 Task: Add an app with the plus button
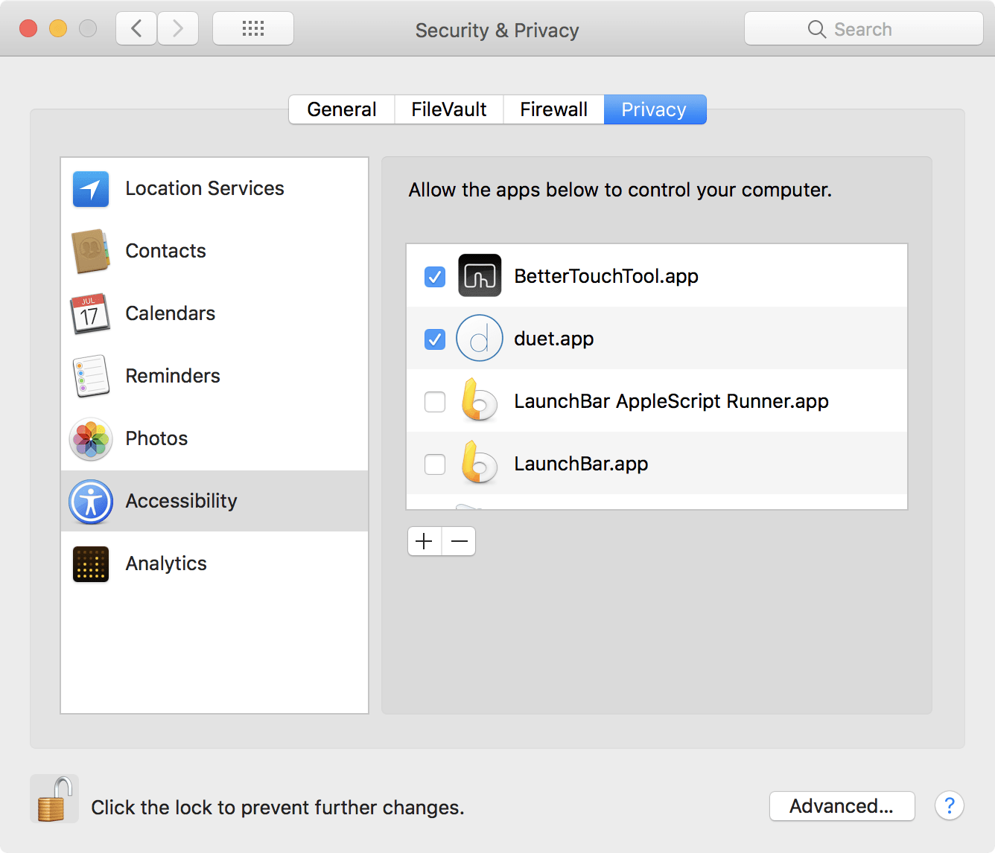[x=424, y=541]
